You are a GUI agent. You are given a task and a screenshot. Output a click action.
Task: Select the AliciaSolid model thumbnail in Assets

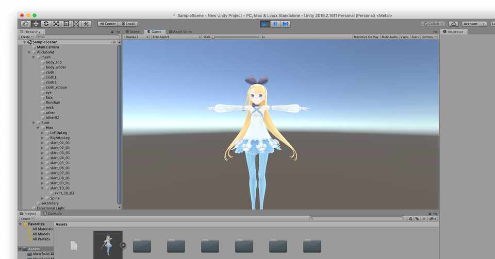point(108,245)
